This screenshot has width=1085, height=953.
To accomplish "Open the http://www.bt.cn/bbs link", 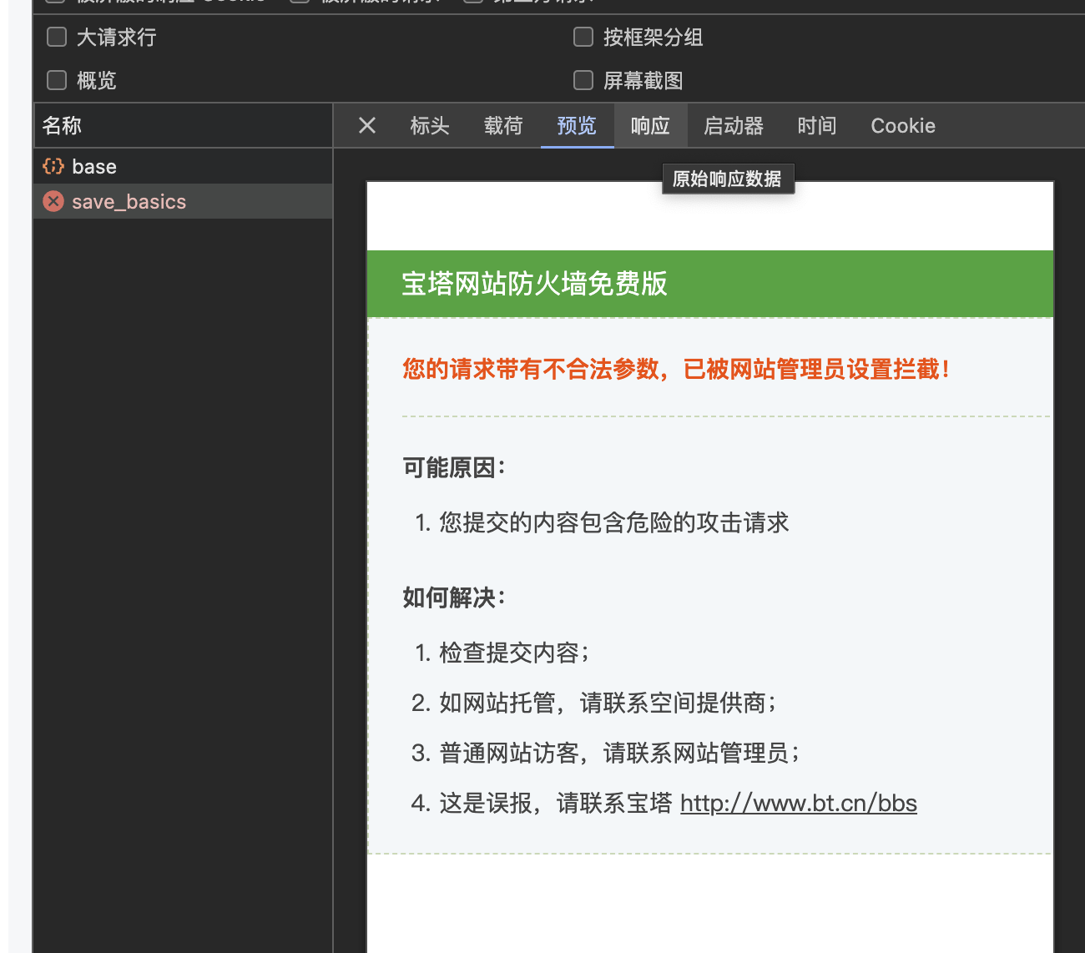I will (x=799, y=803).
